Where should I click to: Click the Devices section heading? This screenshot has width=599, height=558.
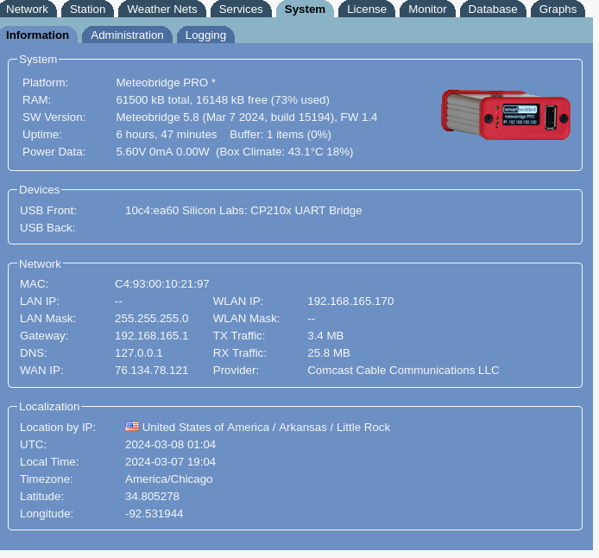tap(40, 189)
